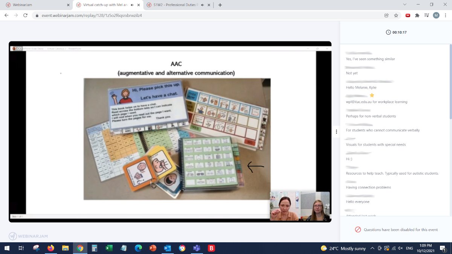Click chat message 'Yes, I've seen something similar'
The width and height of the screenshot is (452, 254).
click(x=370, y=59)
